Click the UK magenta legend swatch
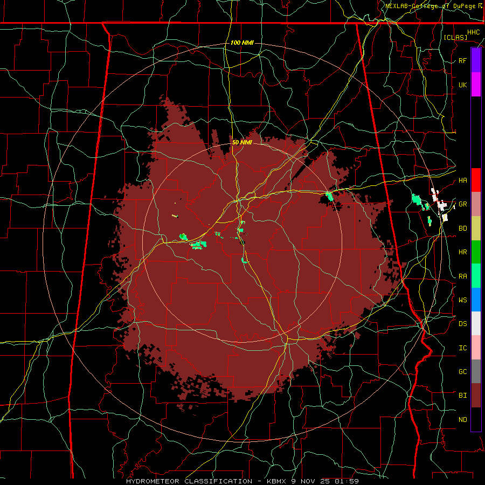This screenshot has width=485, height=485. 476,85
